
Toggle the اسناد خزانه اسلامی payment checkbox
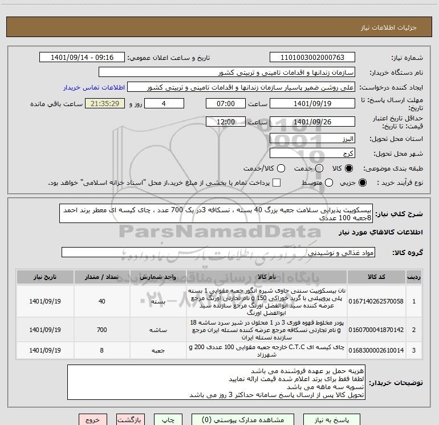click(277, 183)
